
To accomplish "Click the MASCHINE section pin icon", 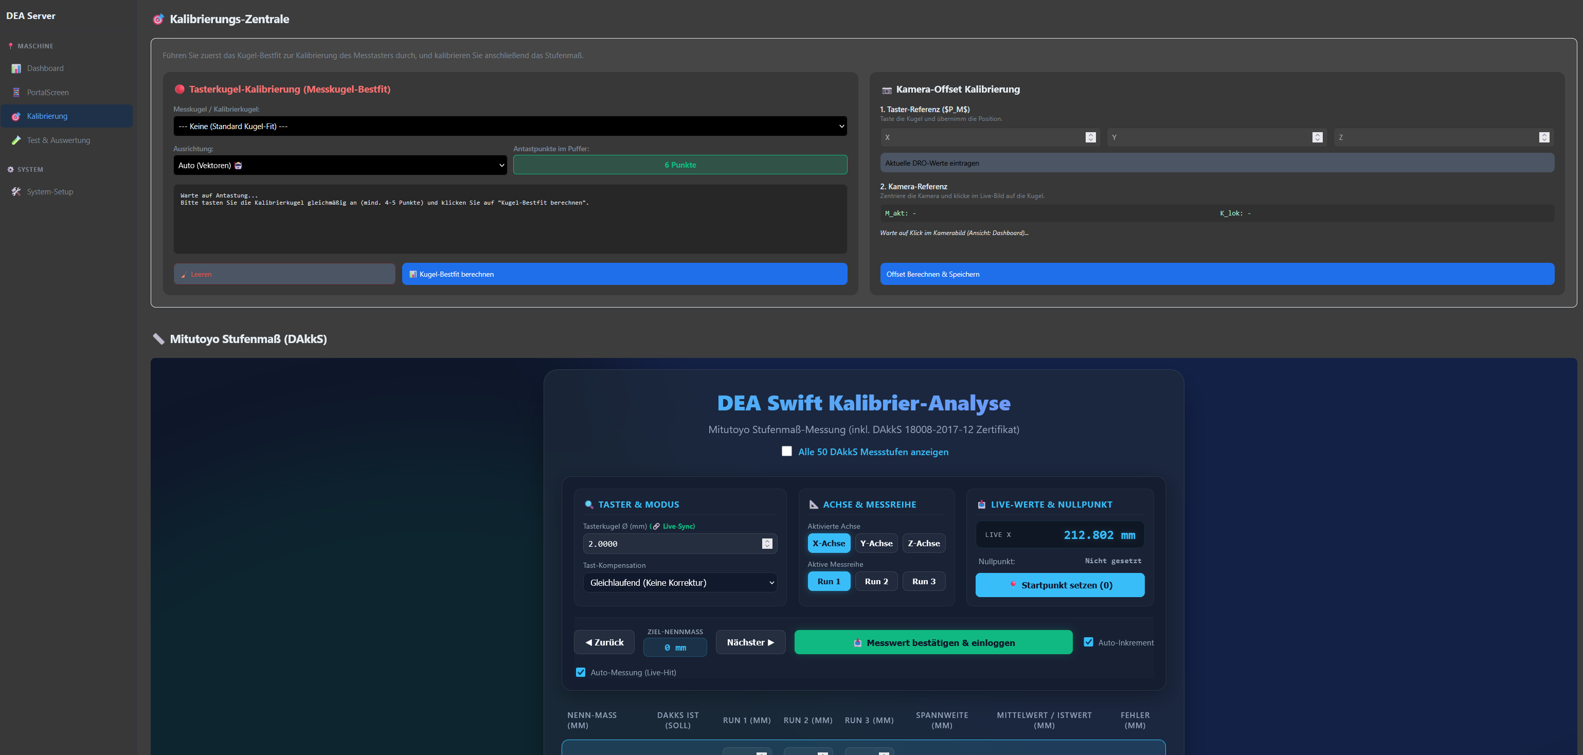I will [10, 46].
